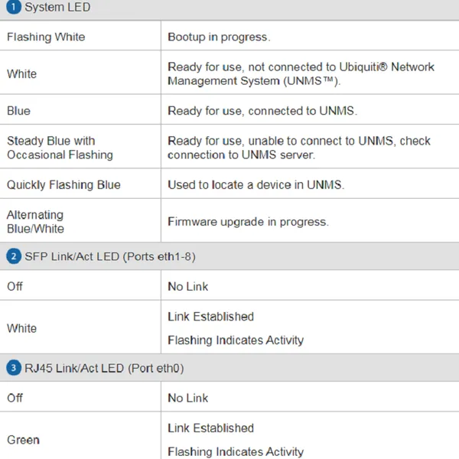459x459 pixels.
Task: Click the number 2 badge beside SFP Link/Act LED
Action: coord(14,256)
